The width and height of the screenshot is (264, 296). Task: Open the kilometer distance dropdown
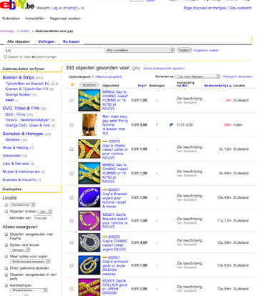click(x=45, y=212)
